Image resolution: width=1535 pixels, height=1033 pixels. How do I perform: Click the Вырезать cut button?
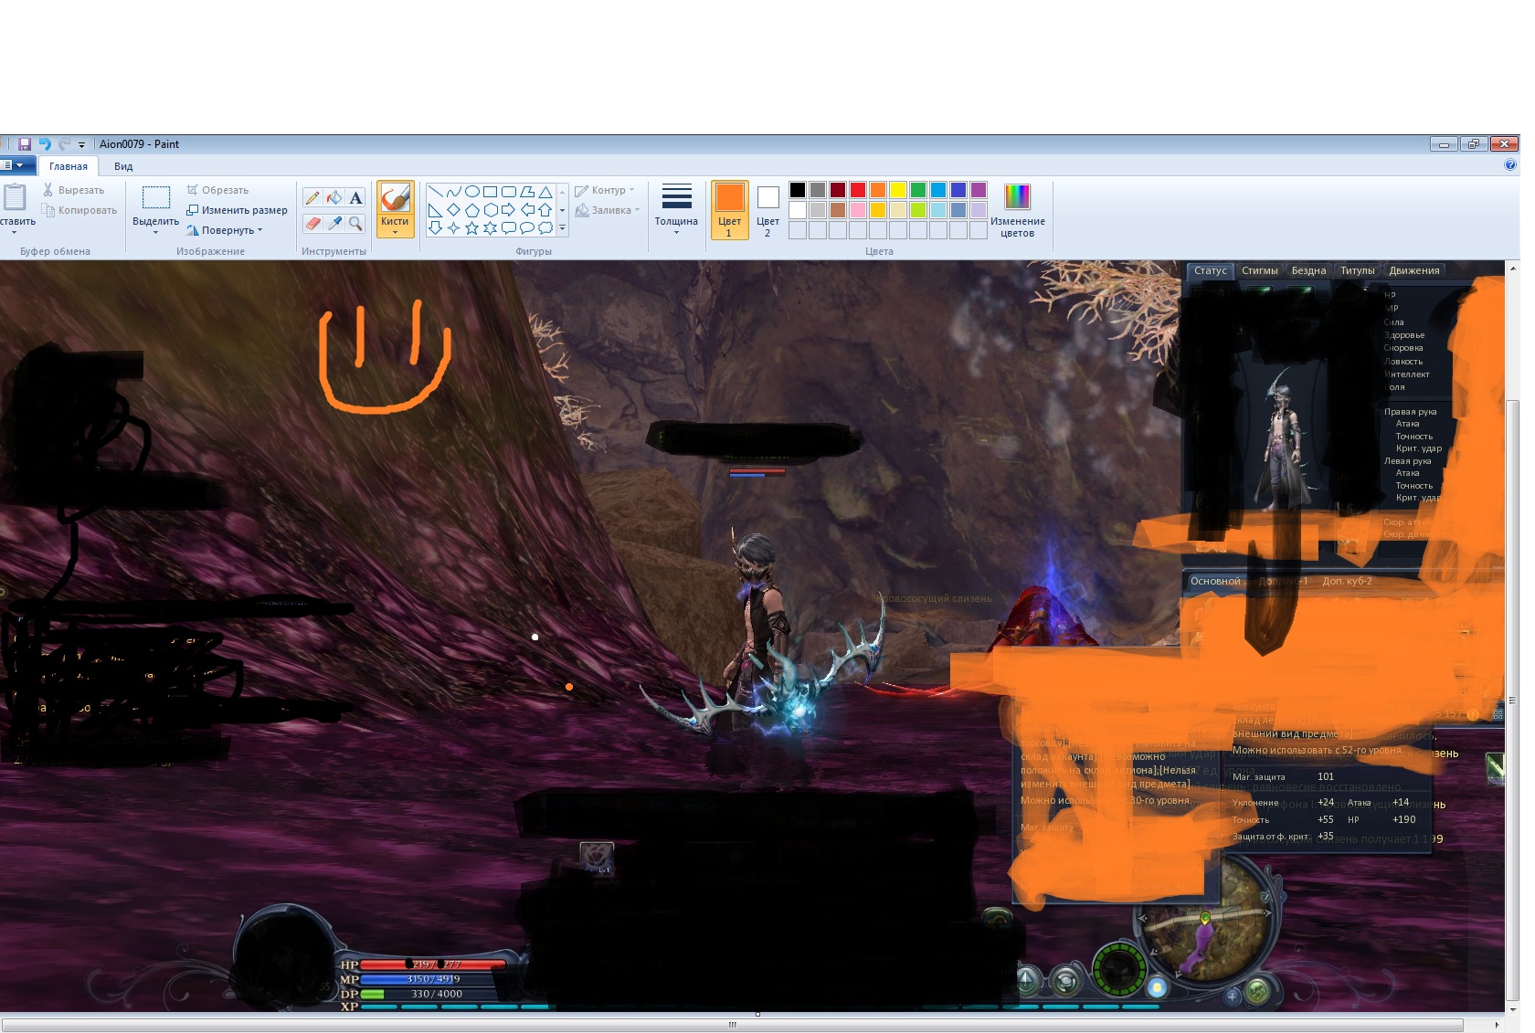(x=73, y=190)
